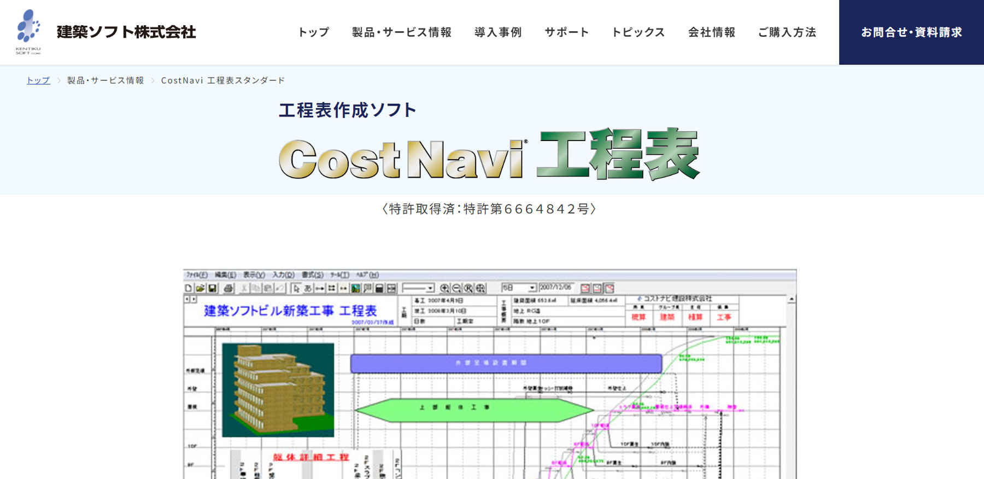Open the トピックス navigation item
The image size is (984, 479).
tap(639, 32)
